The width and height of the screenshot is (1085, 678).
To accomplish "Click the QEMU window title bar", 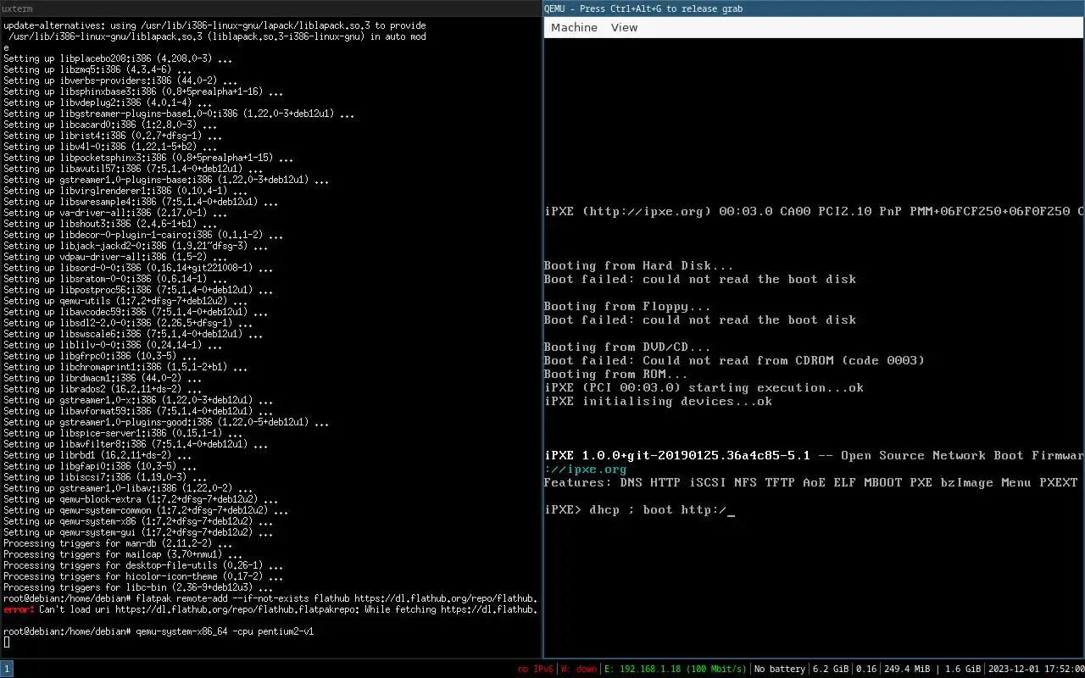I will point(814,8).
